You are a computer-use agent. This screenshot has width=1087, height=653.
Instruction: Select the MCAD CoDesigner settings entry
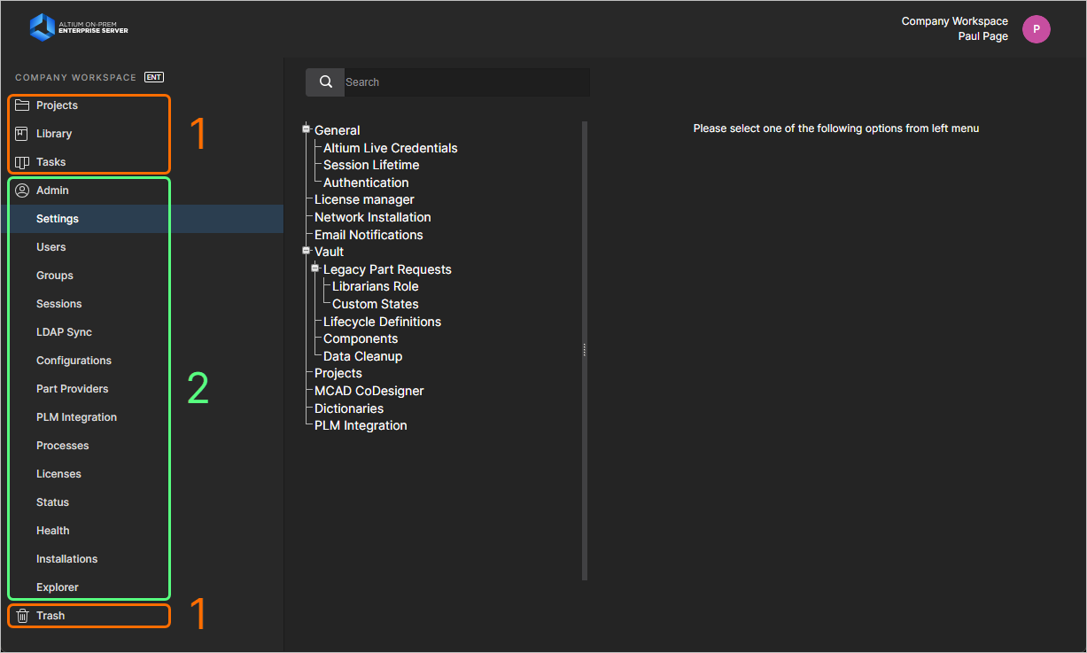click(369, 390)
